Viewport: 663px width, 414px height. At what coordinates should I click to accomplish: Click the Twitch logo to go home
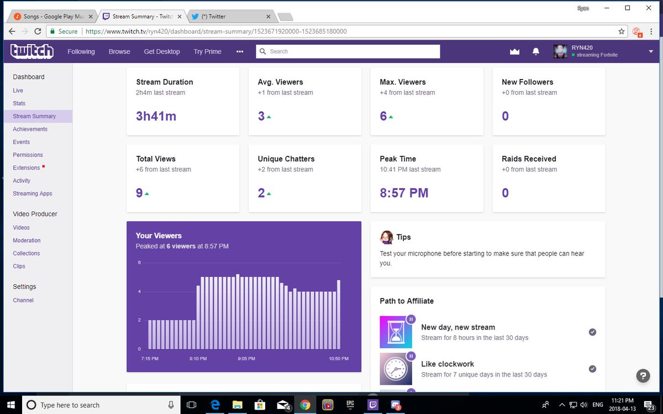click(31, 51)
